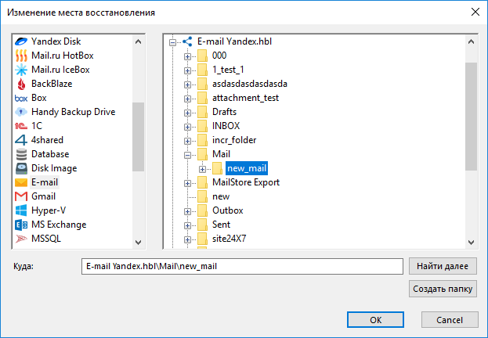Select the Drafts folder

[x=224, y=112]
